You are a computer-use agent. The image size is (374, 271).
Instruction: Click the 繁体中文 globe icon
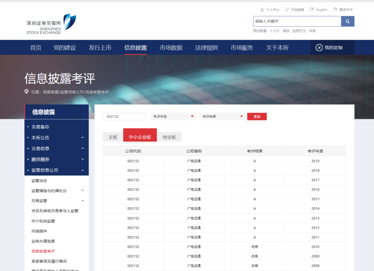(335, 10)
